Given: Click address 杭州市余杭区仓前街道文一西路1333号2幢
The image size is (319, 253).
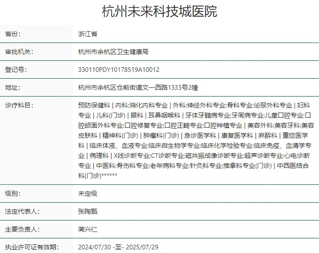Looking at the screenshot, I should pos(138,87).
